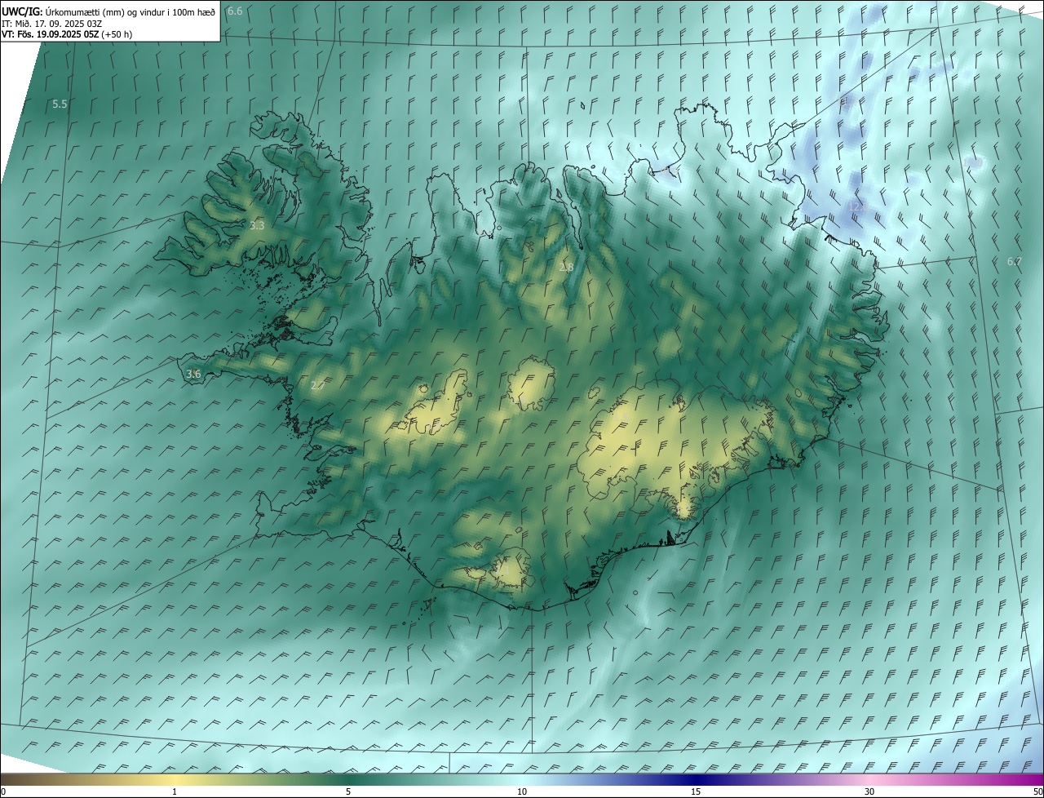This screenshot has width=1044, height=798.
Task: Click the 3.6 value on the western peninsula
Action: coord(193,374)
